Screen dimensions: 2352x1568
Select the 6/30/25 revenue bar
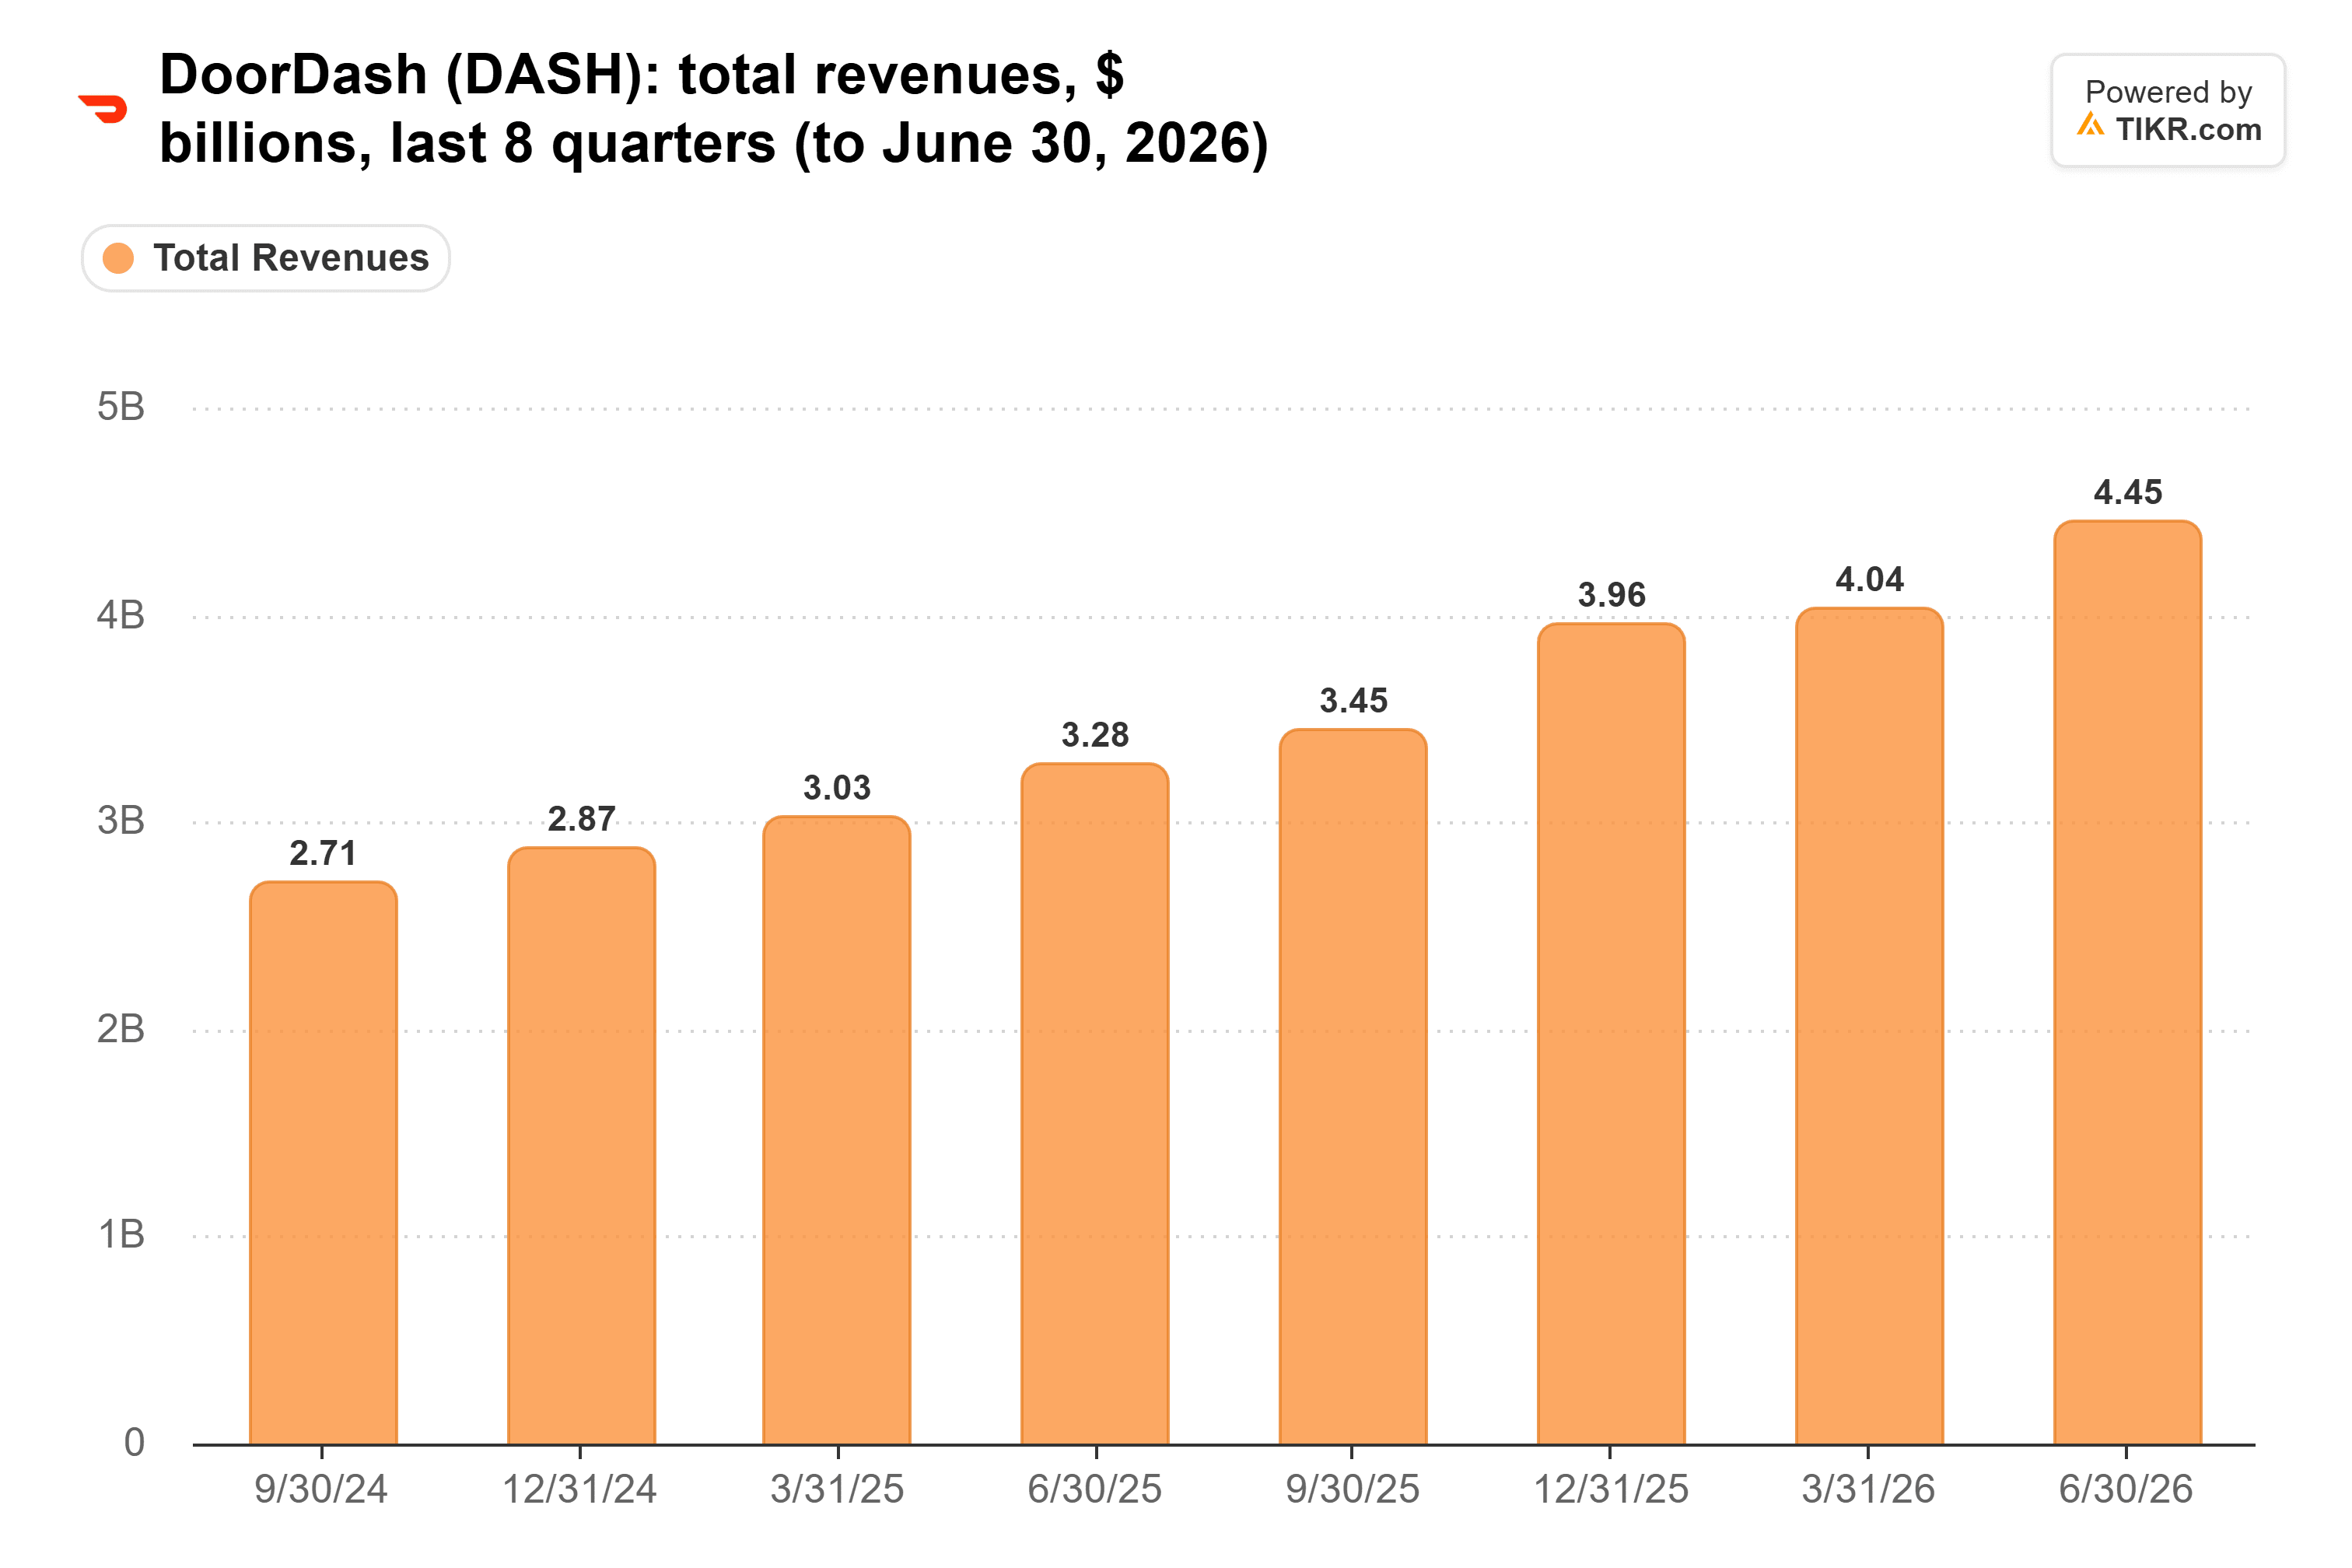[1095, 1104]
